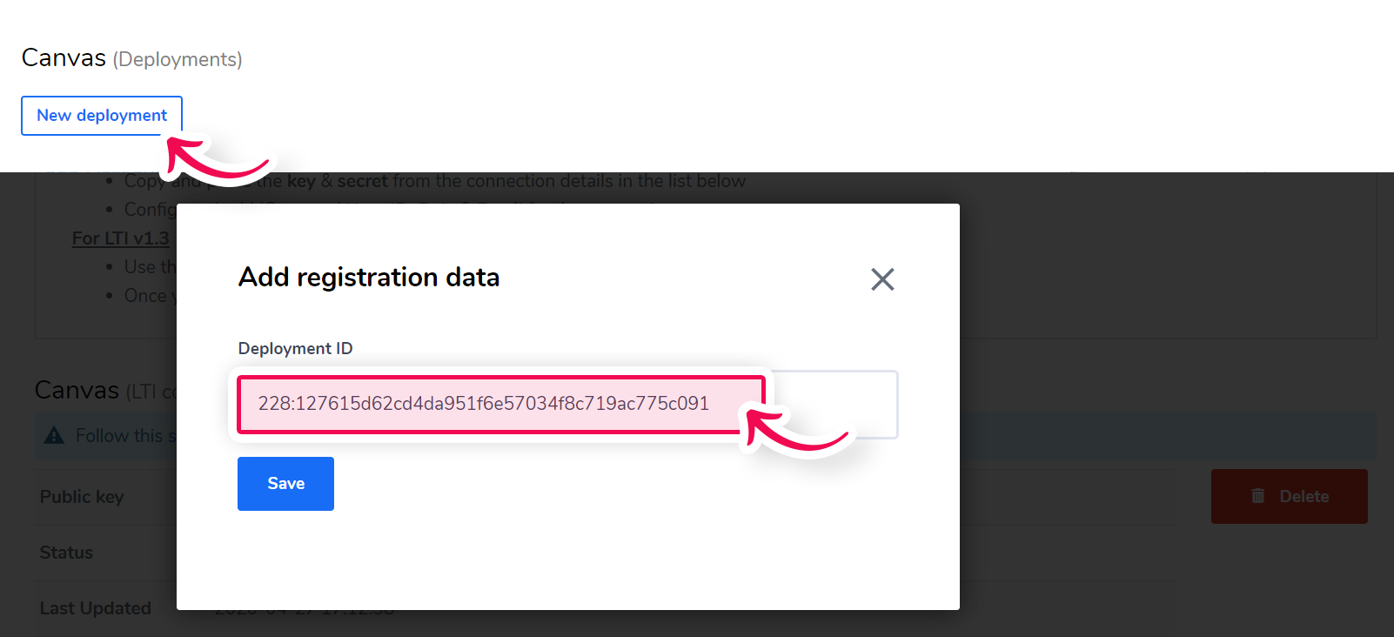The height and width of the screenshot is (637, 1394).
Task: Click the Canvas (Deployments) heading
Action: tap(131, 58)
